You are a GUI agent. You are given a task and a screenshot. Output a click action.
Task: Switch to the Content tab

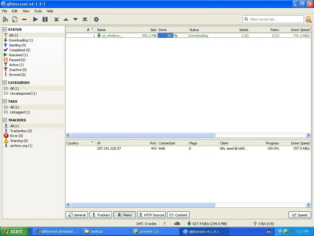(x=178, y=215)
